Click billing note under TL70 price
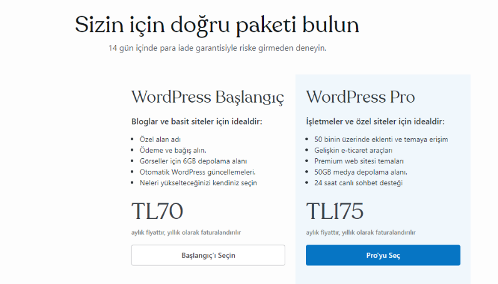The width and height of the screenshot is (498, 284). (x=186, y=232)
